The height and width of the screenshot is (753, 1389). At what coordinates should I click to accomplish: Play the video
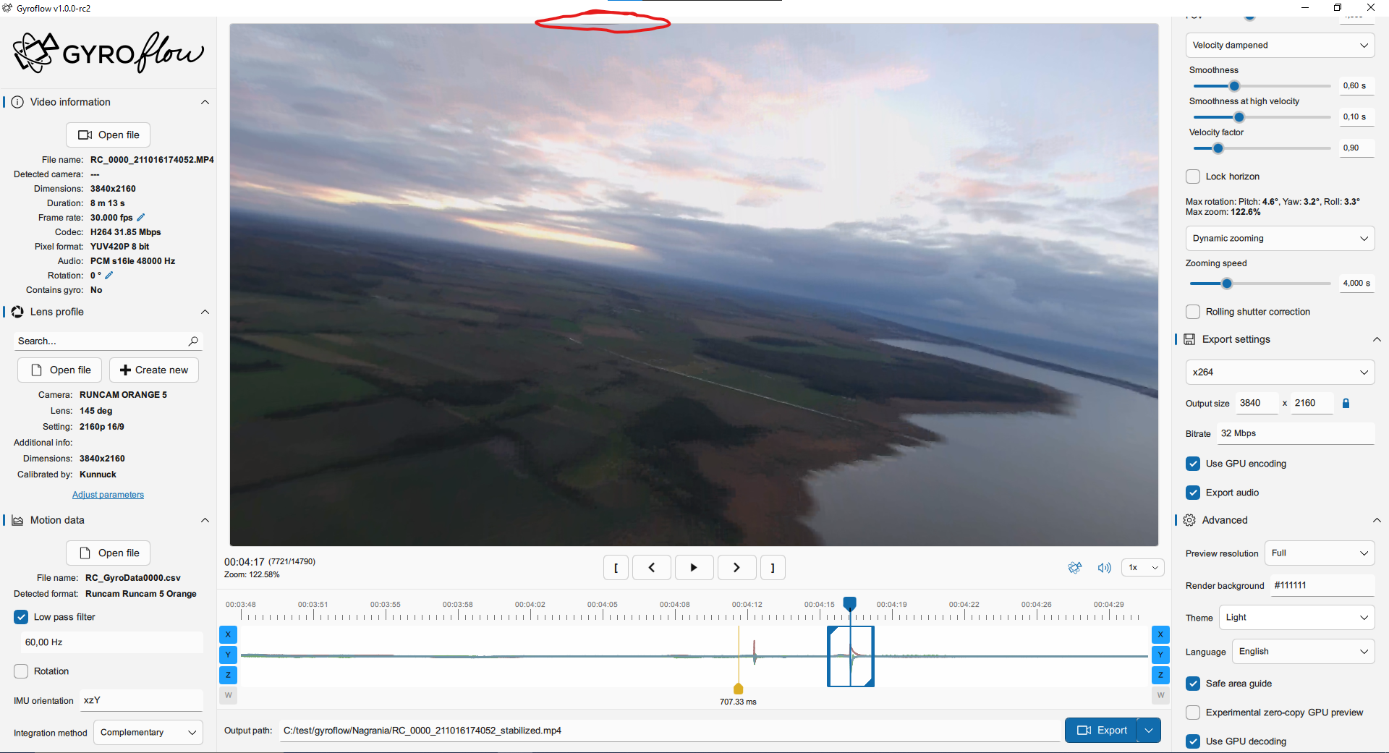694,567
